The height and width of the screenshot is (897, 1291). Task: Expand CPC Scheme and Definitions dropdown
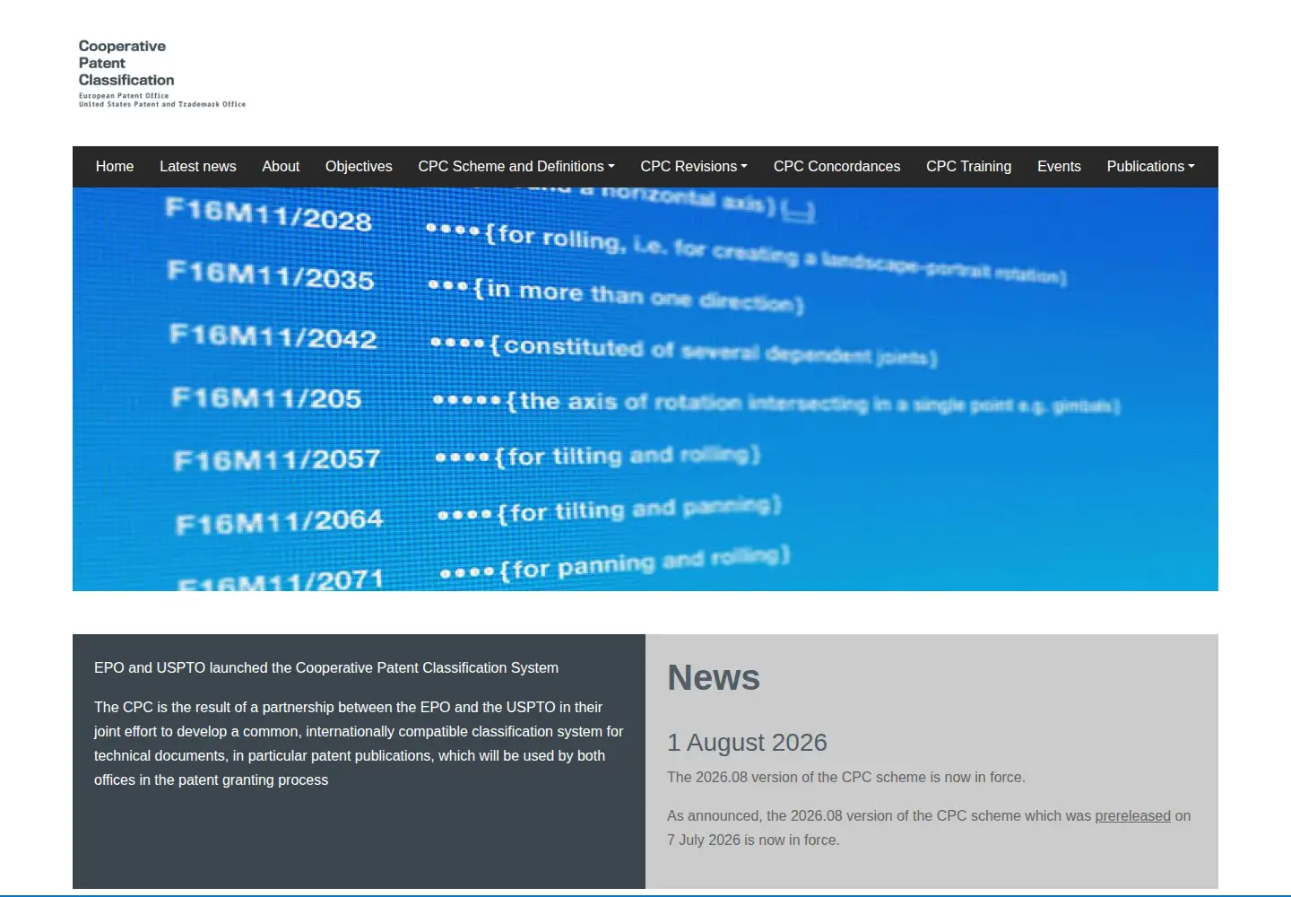[516, 167]
